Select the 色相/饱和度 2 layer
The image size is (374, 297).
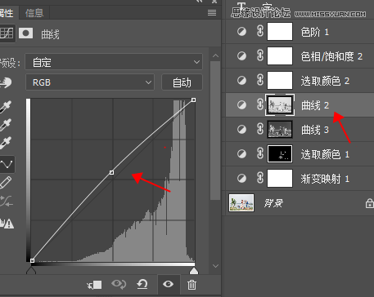tap(300, 56)
